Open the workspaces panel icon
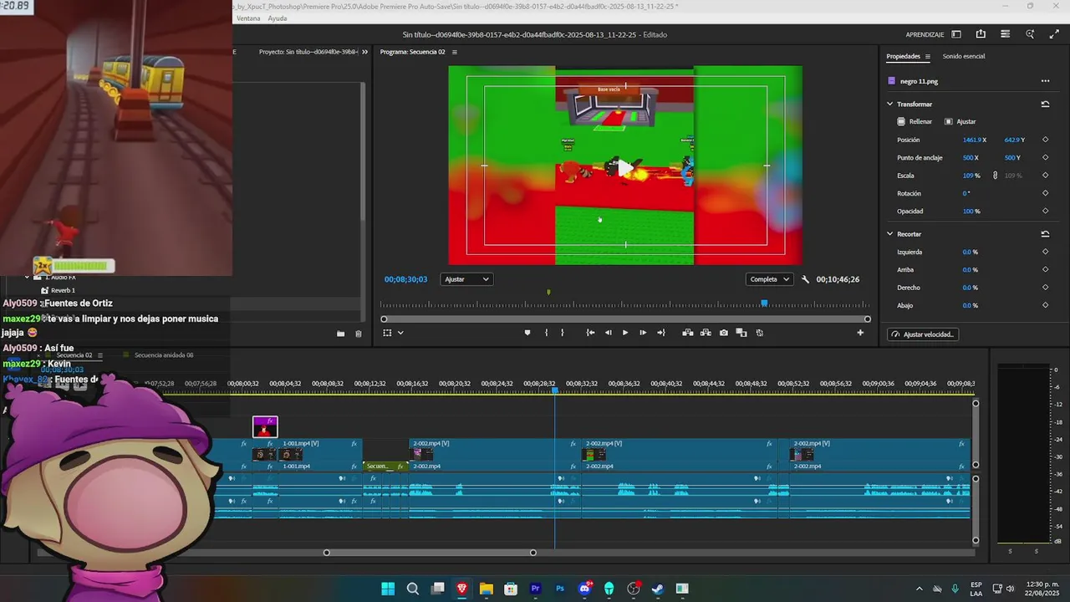 click(x=956, y=34)
